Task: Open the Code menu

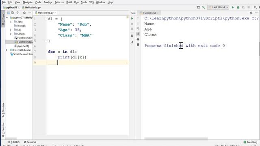Action: click(x=38, y=2)
